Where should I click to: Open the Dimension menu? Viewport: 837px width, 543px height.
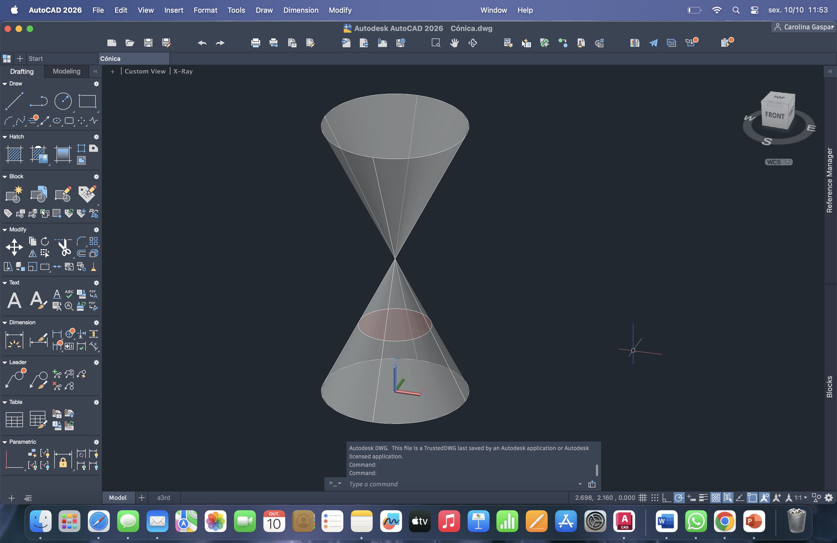coord(301,10)
